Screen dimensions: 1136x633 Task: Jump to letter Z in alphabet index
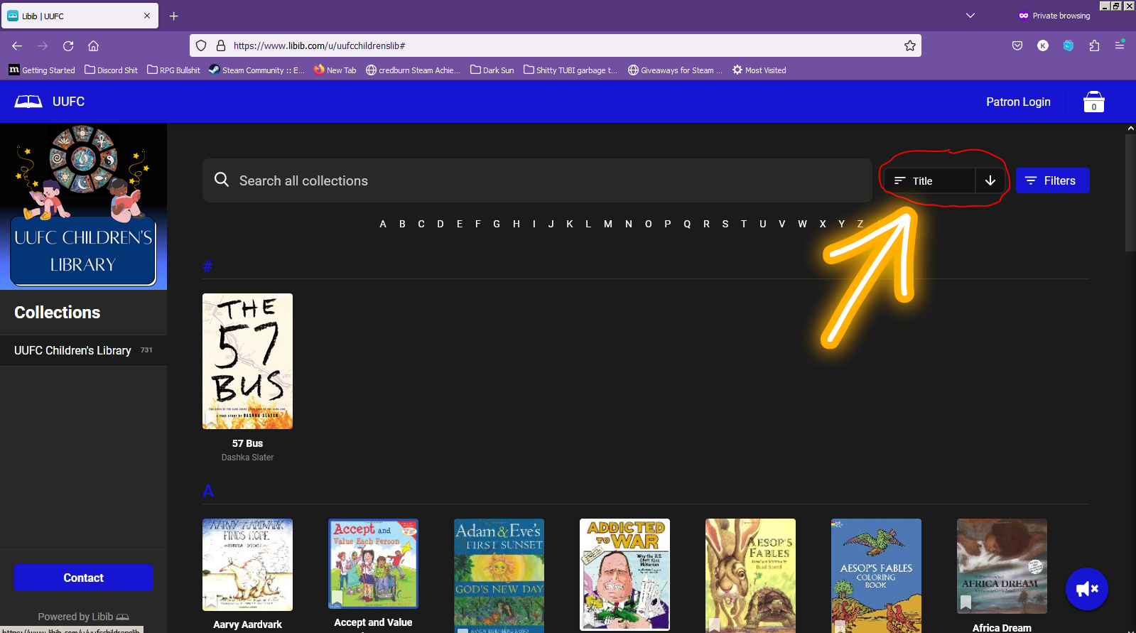point(860,224)
